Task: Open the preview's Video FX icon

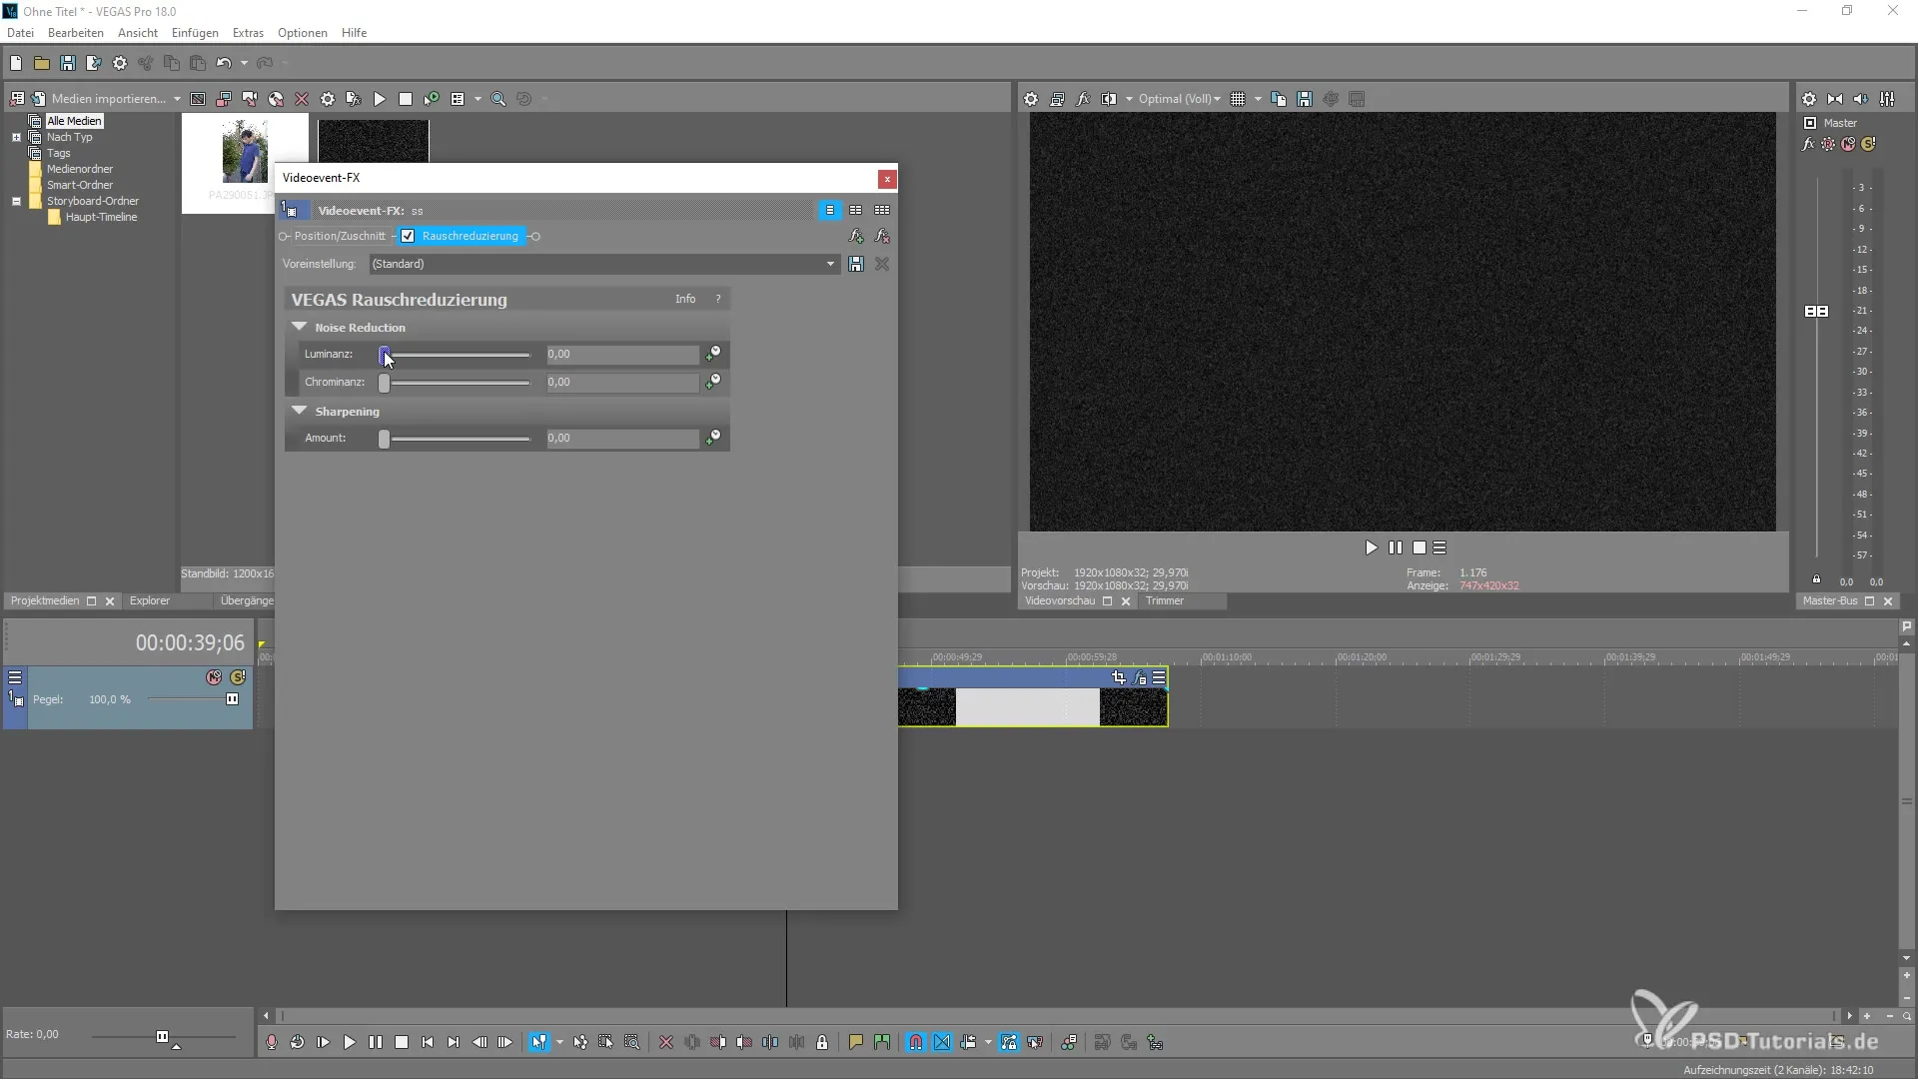Action: [1083, 99]
